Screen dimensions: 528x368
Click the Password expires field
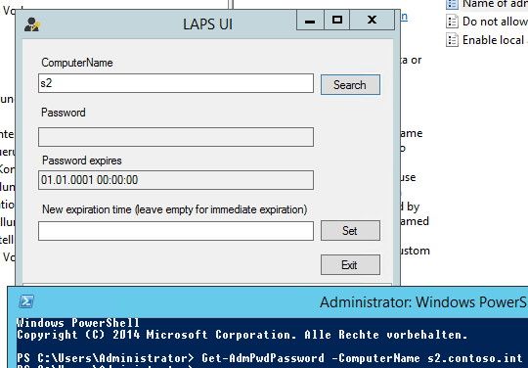tap(176, 180)
